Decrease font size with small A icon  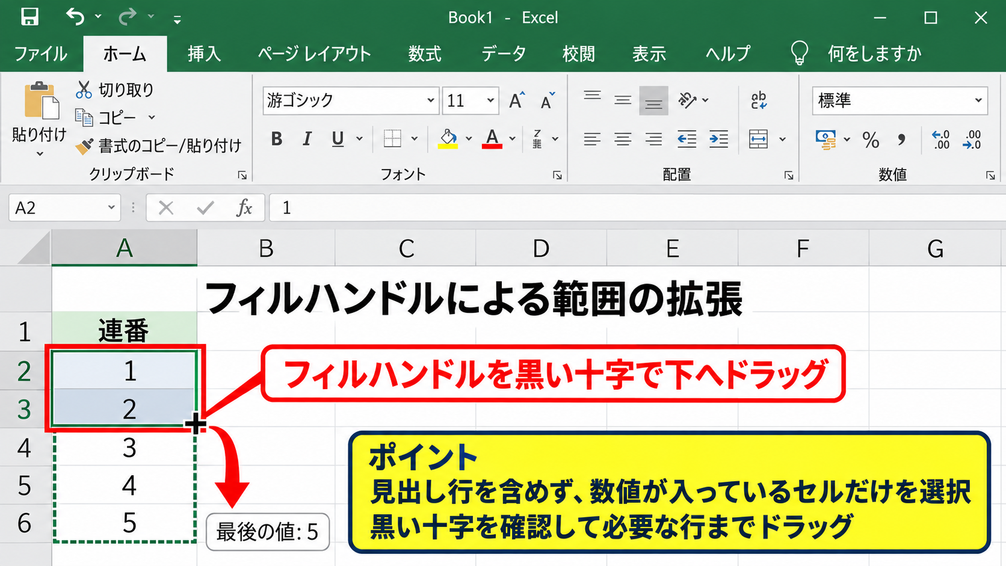(x=548, y=100)
